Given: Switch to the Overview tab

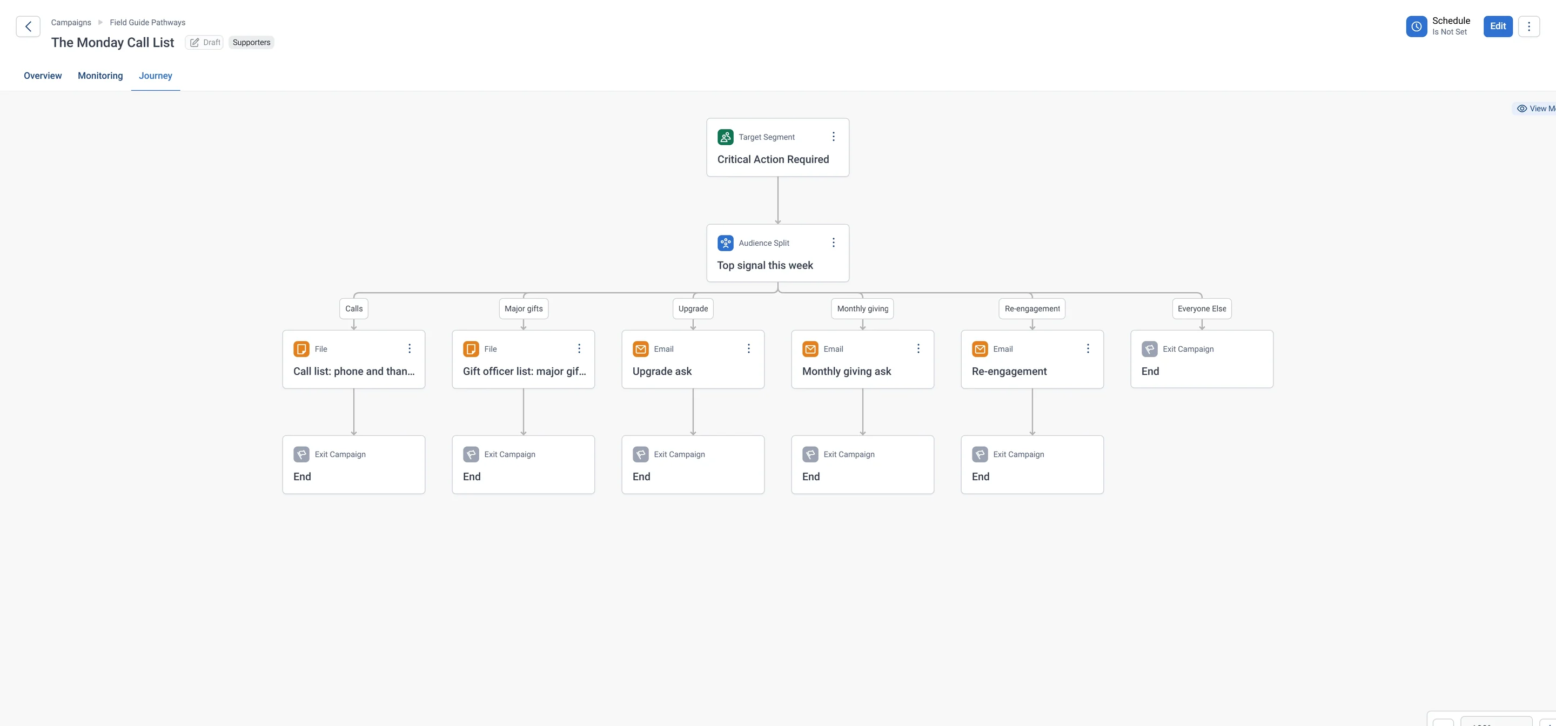Looking at the screenshot, I should [43, 76].
